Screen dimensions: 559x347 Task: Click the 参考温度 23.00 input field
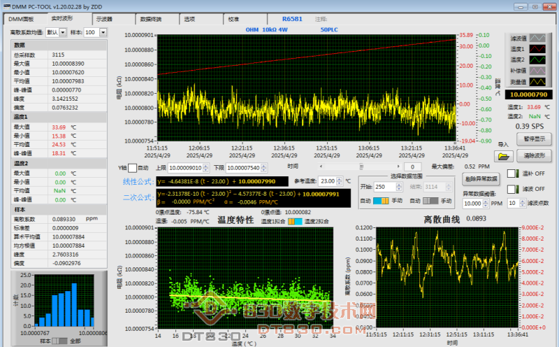(x=327, y=181)
